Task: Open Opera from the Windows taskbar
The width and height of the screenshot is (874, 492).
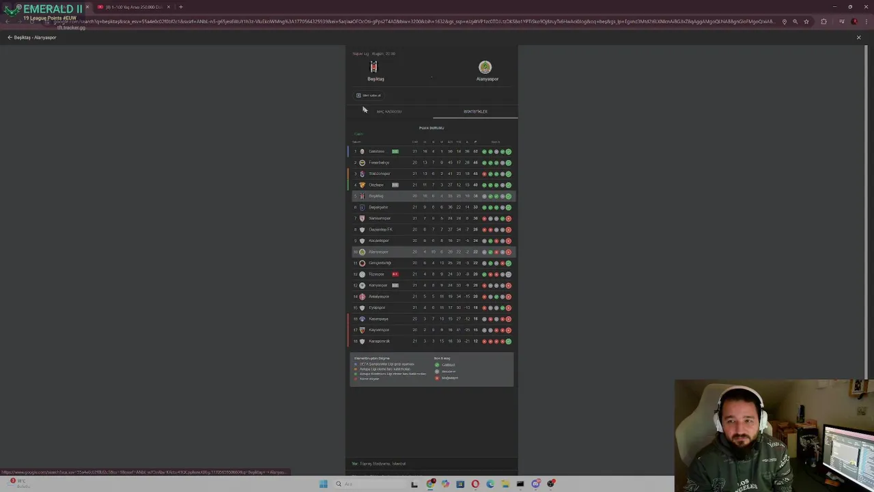Action: tap(475, 484)
